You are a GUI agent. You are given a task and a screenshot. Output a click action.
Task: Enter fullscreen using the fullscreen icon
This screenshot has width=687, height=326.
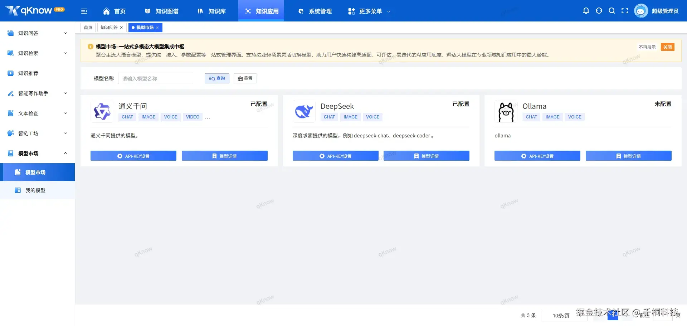tap(625, 11)
